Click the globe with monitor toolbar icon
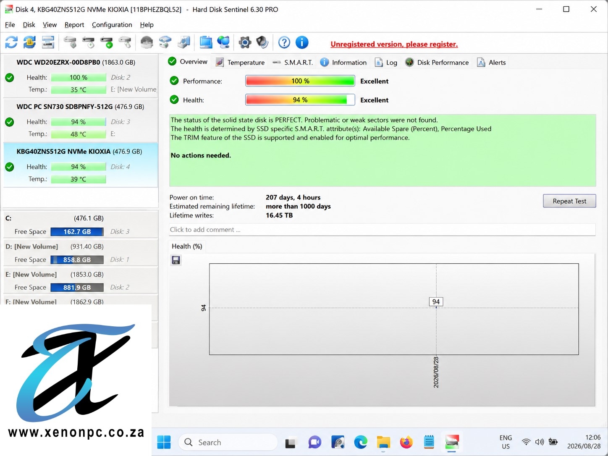Screen dimensions: 608x456 (223, 42)
